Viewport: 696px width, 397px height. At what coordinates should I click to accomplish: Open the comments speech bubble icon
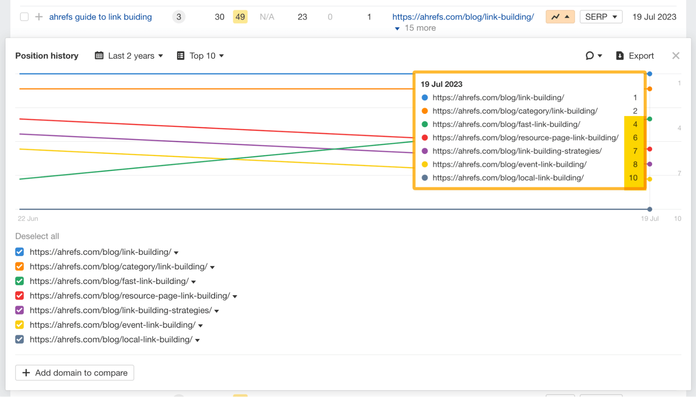click(589, 56)
